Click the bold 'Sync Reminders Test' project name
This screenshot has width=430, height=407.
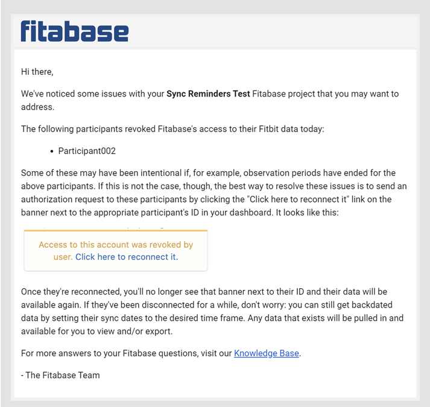coord(208,94)
